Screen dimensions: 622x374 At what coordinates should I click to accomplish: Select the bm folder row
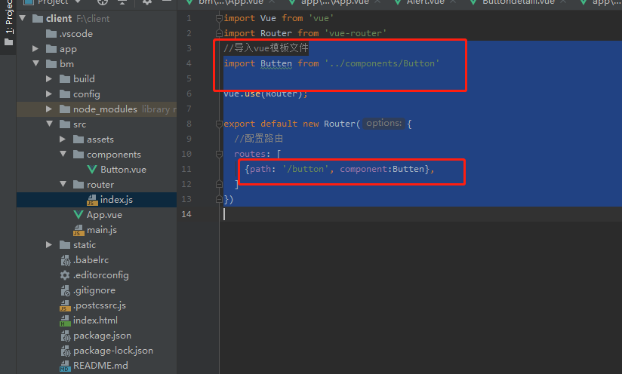tap(97, 64)
